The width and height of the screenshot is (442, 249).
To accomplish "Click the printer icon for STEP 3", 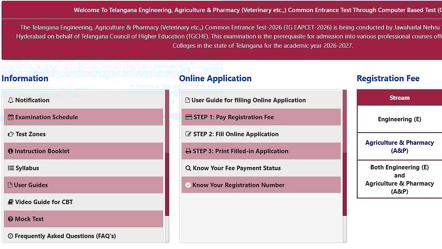I will coord(189,151).
